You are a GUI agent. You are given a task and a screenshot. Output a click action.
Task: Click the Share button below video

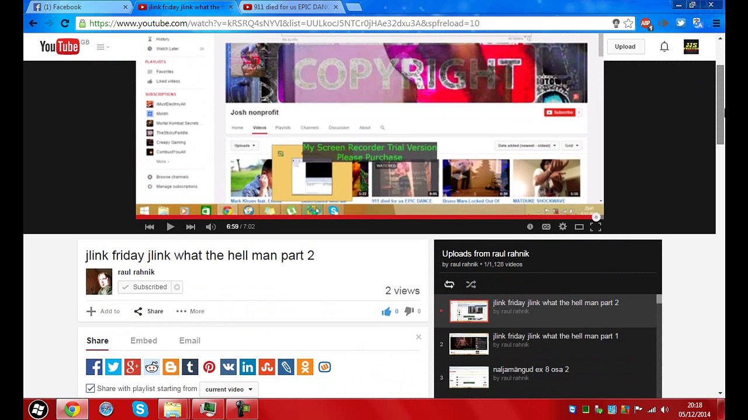148,311
